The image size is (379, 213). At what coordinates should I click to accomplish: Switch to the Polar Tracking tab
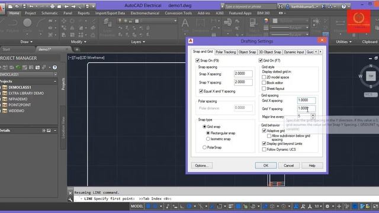coord(226,52)
